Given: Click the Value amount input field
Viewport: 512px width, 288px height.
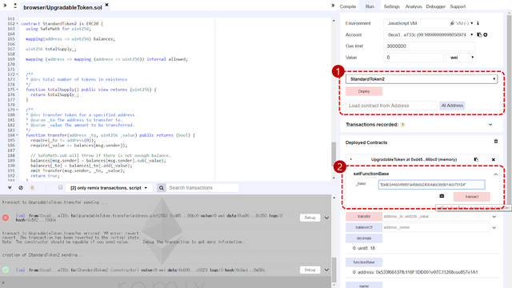Looking at the screenshot, I should 414,58.
